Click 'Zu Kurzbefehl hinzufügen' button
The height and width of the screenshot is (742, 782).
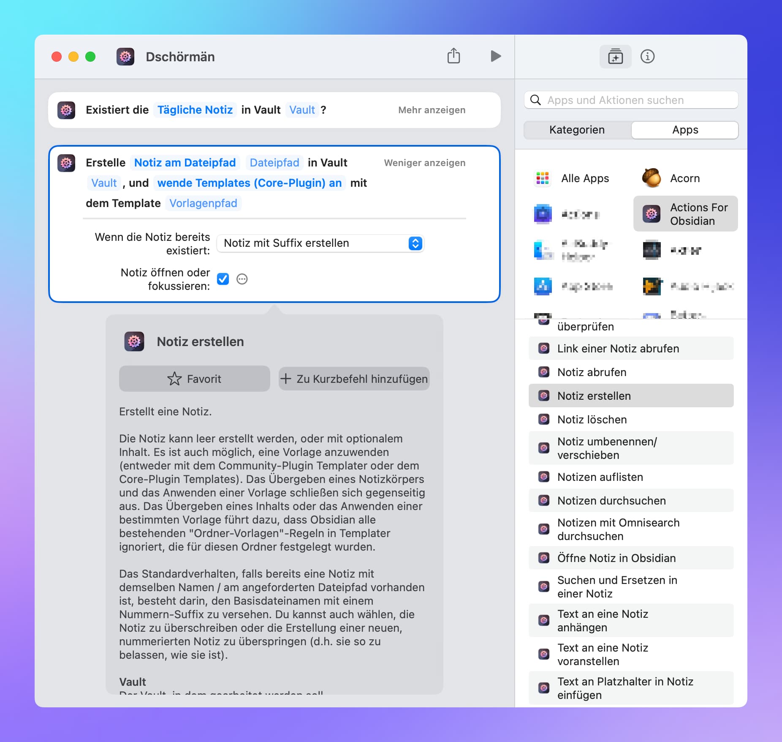[x=354, y=379]
